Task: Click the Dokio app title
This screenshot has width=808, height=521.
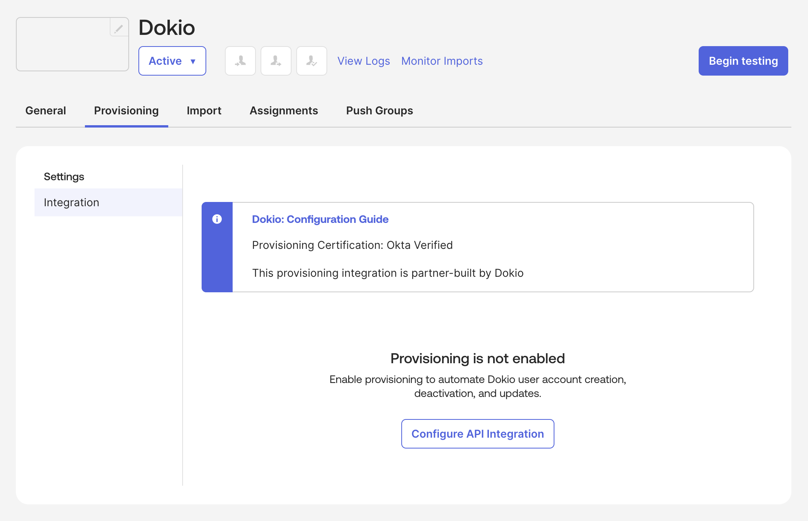Action: pos(167,28)
